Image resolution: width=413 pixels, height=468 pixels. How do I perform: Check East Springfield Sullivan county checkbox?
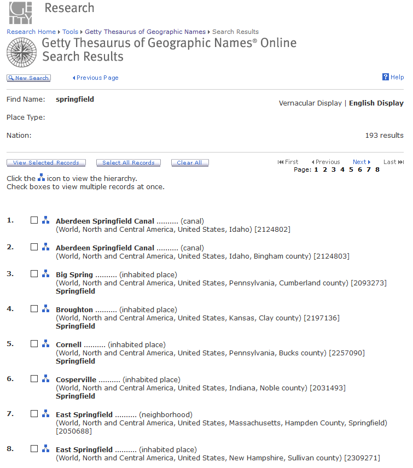[34, 449]
